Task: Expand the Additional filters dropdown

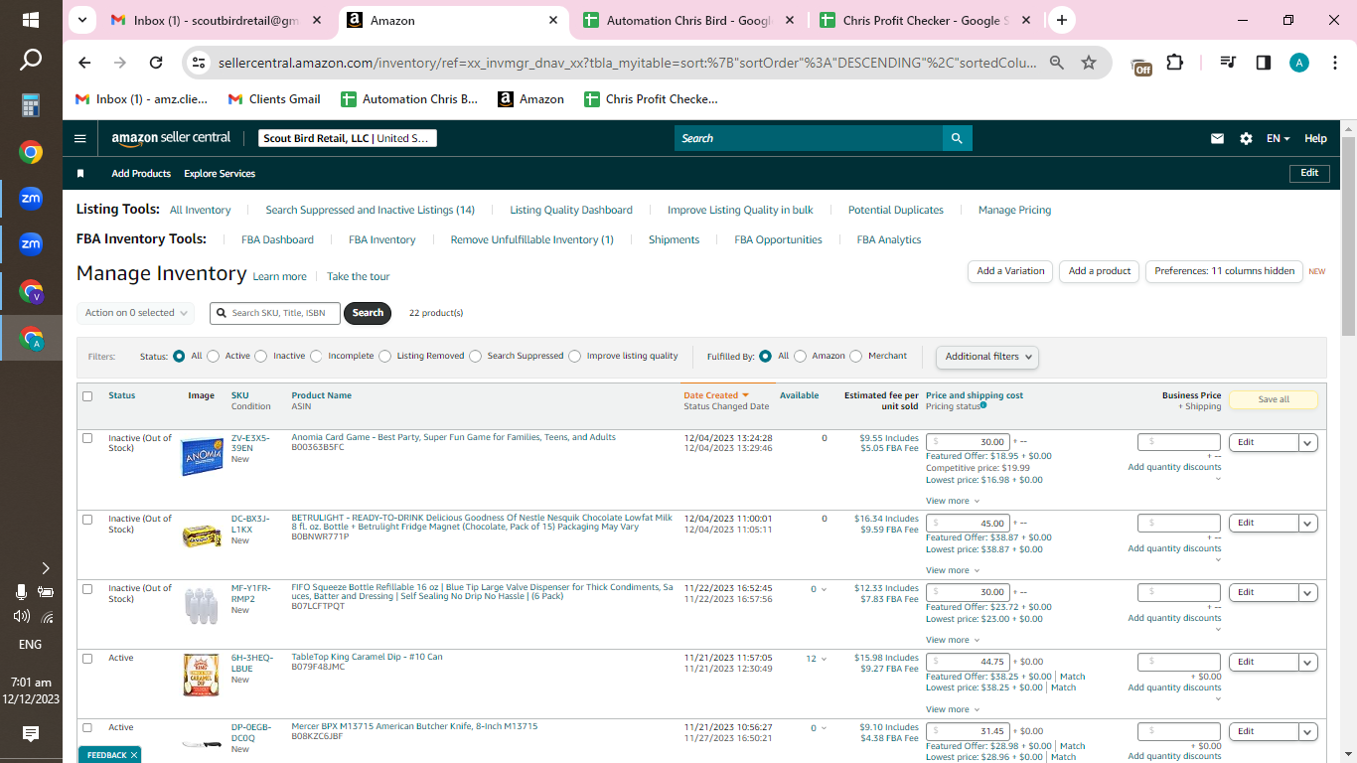Action: point(987,357)
